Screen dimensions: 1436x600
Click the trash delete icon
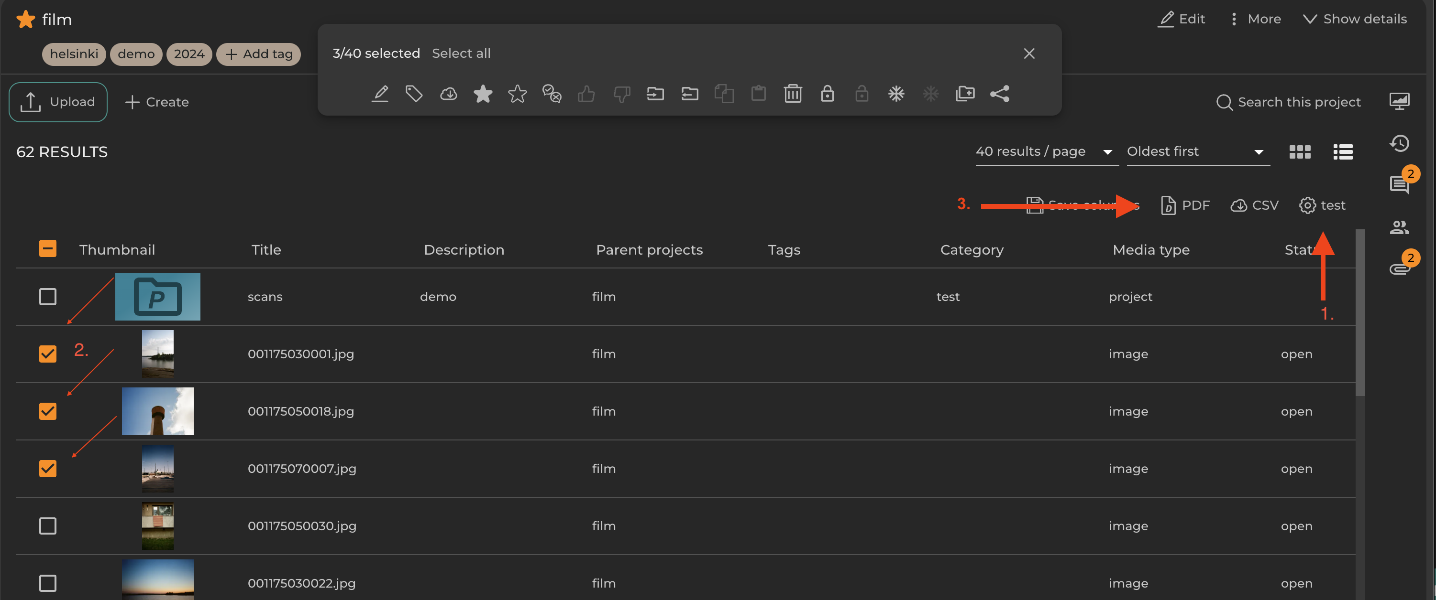pyautogui.click(x=793, y=94)
